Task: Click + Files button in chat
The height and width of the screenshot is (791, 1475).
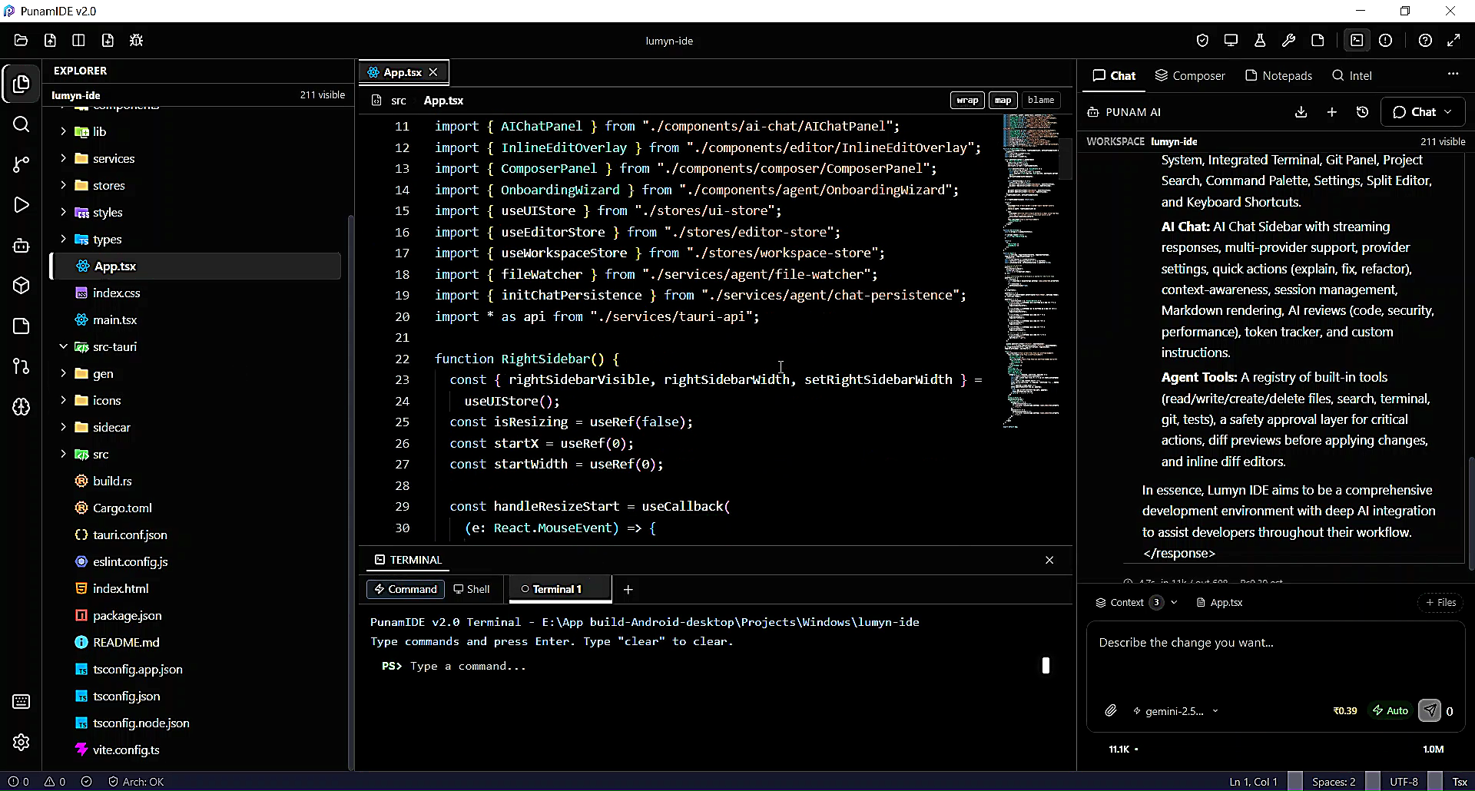Action: (x=1440, y=603)
